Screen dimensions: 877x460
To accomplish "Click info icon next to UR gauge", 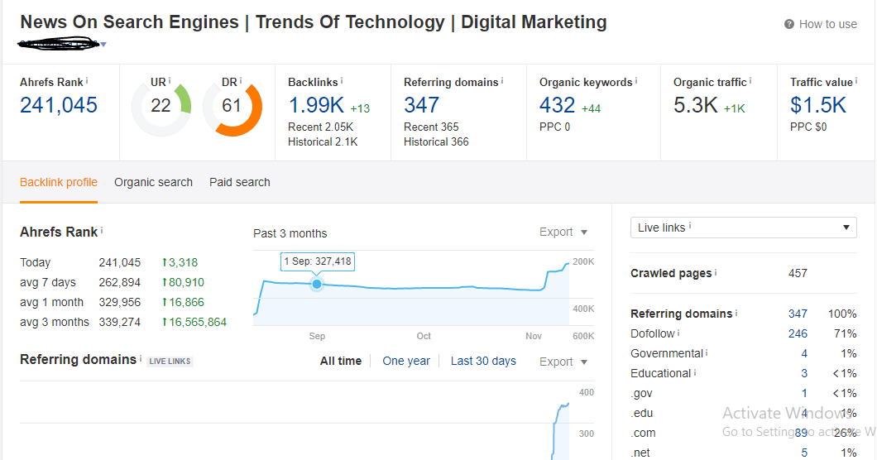I will (x=170, y=81).
